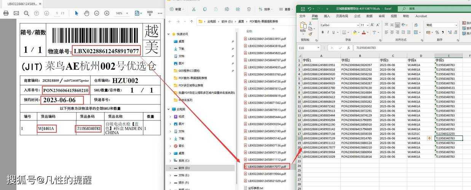Select file LBX02288612458833951.pdf

click(x=264, y=39)
